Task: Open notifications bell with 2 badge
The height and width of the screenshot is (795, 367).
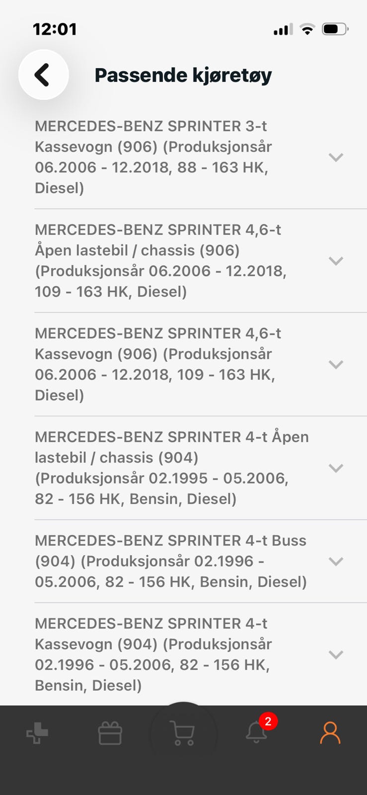Action: point(256,732)
